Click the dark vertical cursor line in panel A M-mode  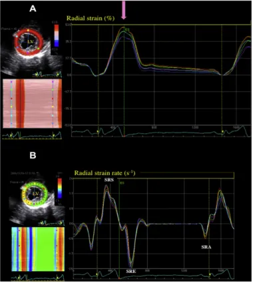point(21,104)
